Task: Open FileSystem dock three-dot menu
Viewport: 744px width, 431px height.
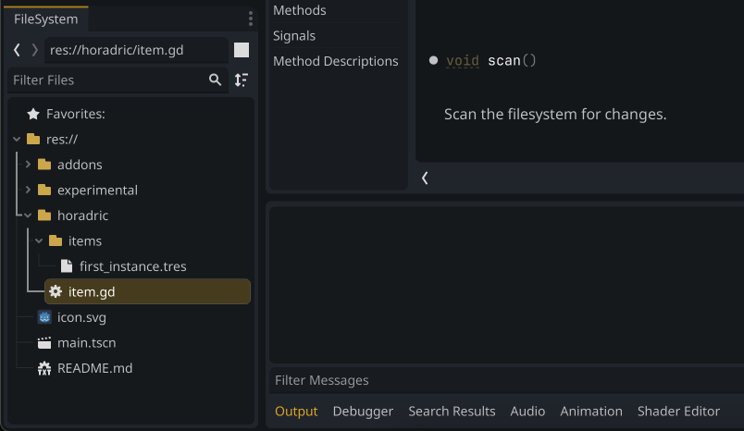Action: (251, 18)
